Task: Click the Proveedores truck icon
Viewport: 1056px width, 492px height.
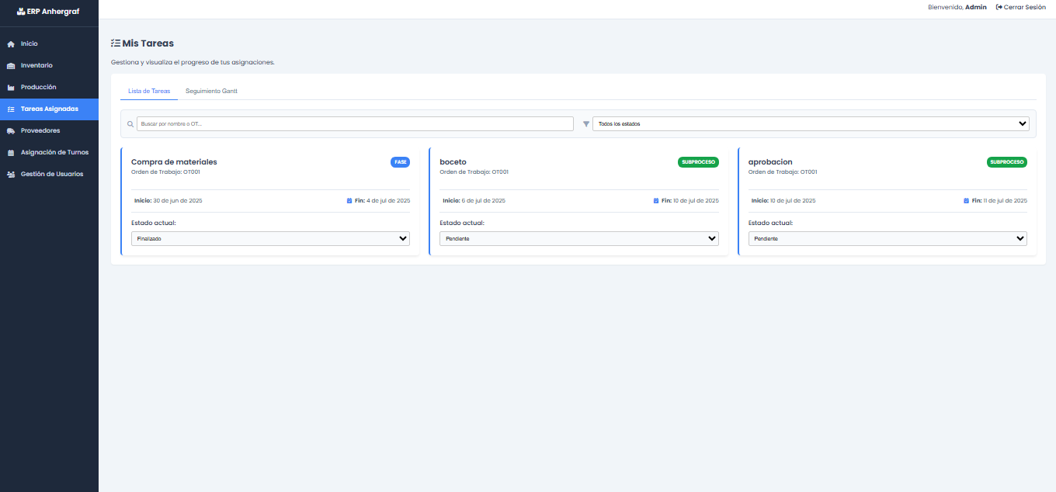Action: (11, 131)
